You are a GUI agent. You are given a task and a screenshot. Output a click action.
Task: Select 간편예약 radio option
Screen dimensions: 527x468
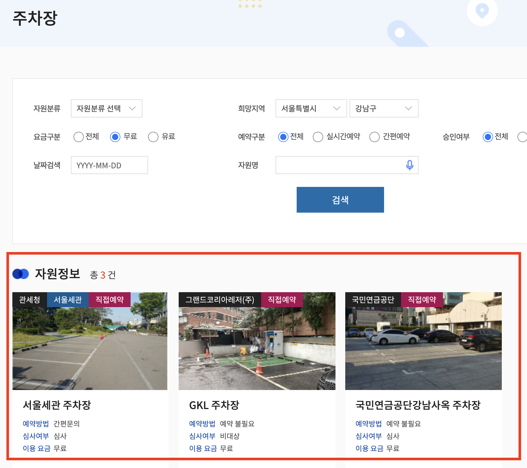(374, 137)
